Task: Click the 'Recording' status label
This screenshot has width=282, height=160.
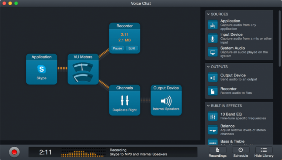Action: click(x=118, y=150)
